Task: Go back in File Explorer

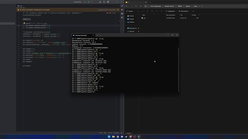Action: click(x=127, y=6)
